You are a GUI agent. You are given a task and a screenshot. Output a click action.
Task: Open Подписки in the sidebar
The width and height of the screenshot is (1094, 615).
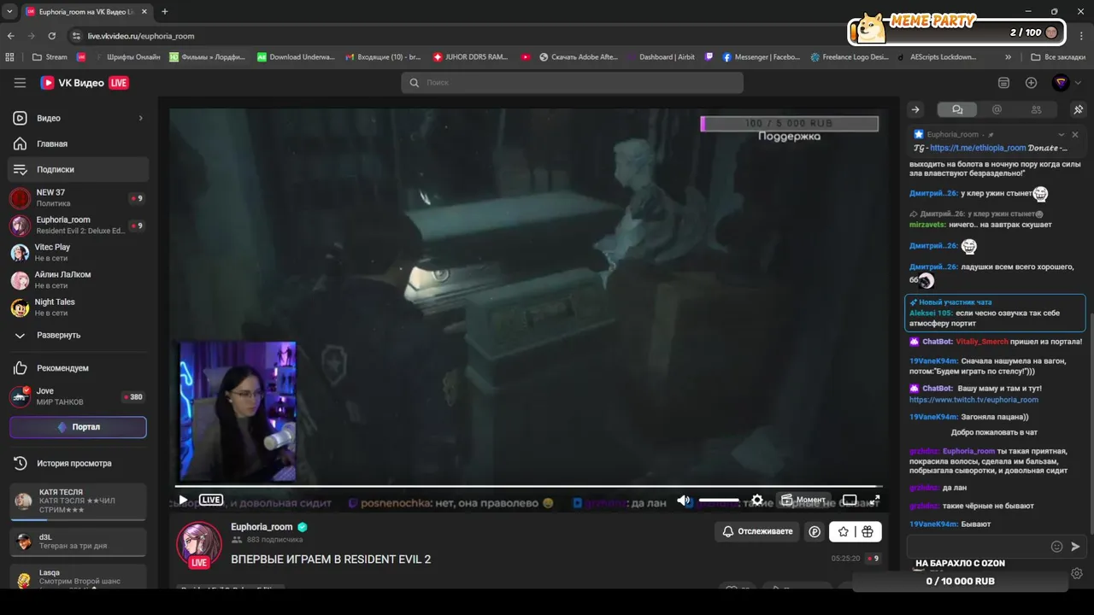[78, 169]
